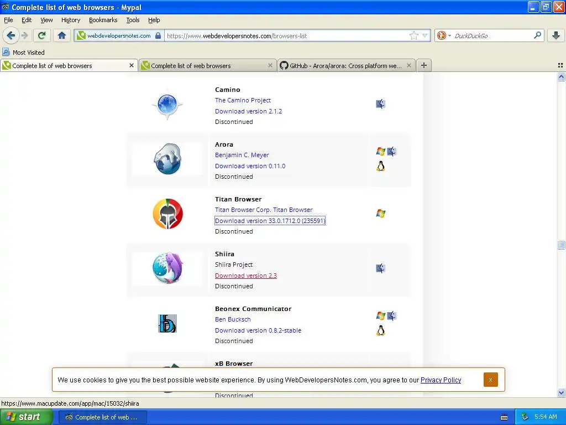The height and width of the screenshot is (425, 566).
Task: Click the Arora polar bear logo
Action: point(167,159)
